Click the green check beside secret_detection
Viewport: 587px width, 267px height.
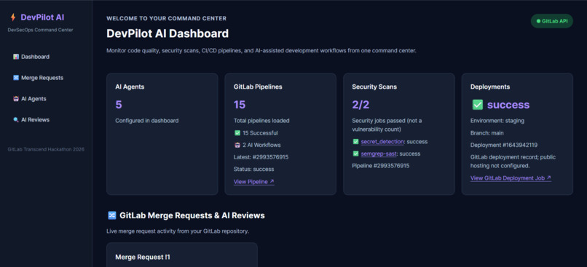[x=355, y=142]
